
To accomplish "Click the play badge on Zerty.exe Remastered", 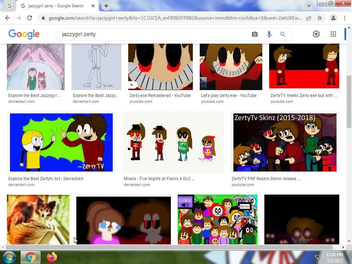I will pos(132,85).
